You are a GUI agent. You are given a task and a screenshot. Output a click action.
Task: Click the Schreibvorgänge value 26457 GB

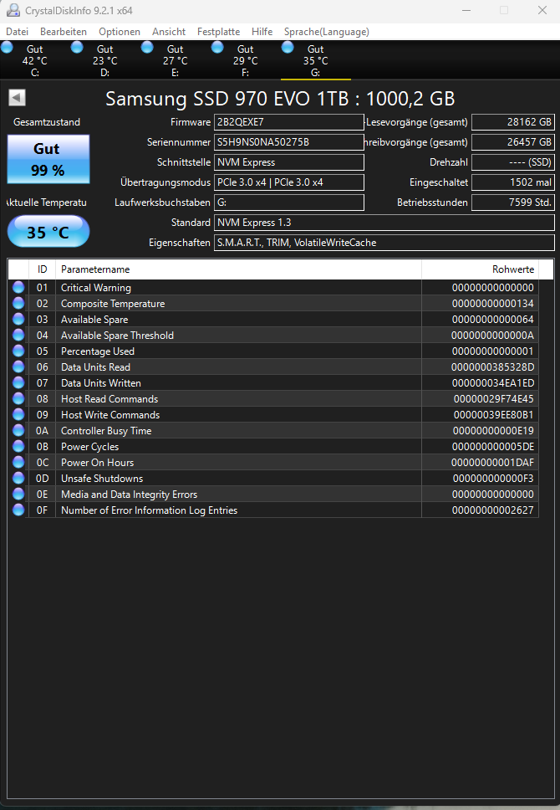point(513,142)
